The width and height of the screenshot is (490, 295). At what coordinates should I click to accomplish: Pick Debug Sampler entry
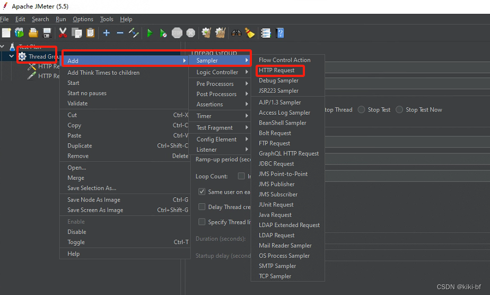pos(288,81)
